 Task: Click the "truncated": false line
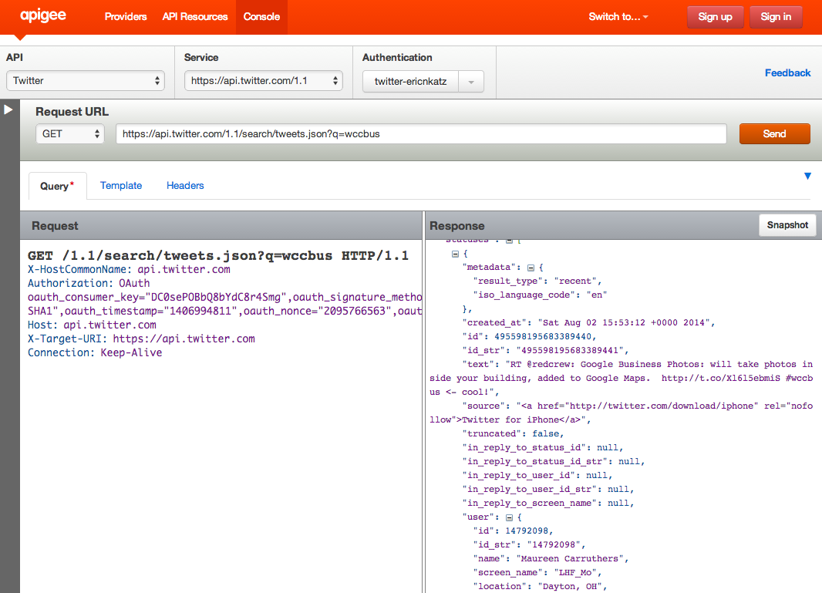[513, 433]
